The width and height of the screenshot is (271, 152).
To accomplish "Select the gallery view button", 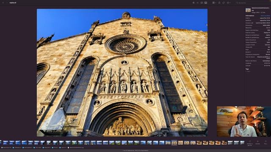I will (206, 3).
